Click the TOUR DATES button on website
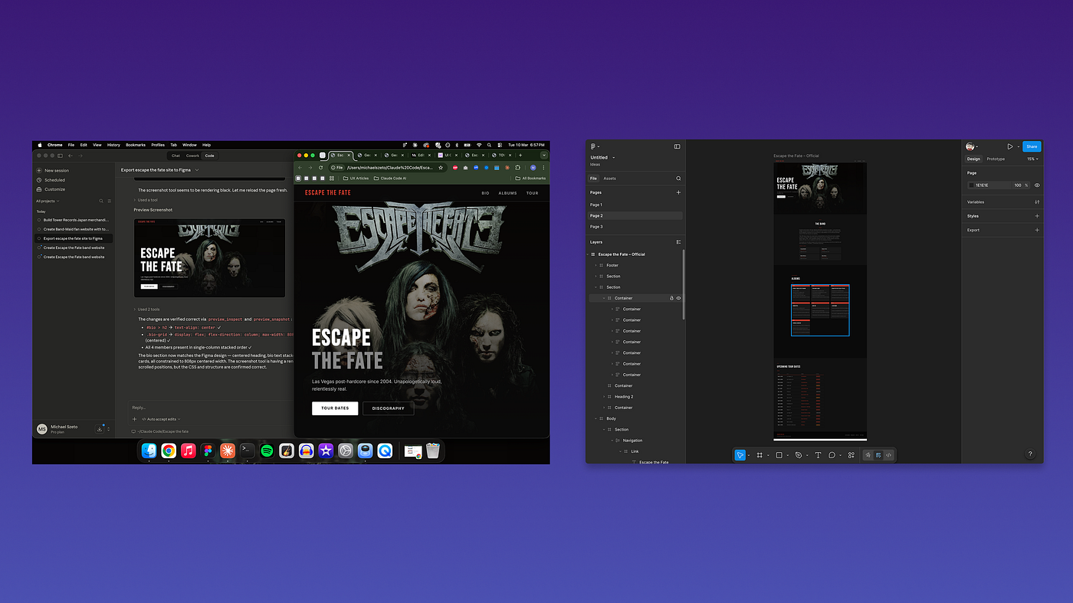 335,408
